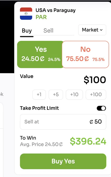Select the No 75.50¢ option
Screen dimensions: 111x177
click(85, 54)
